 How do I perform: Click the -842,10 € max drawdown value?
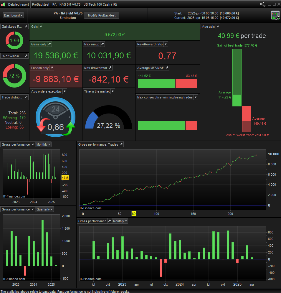point(108,79)
